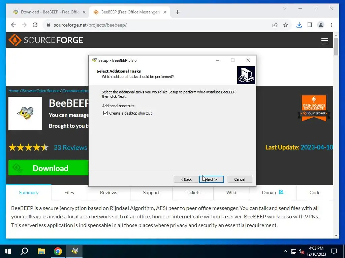Open Windows notification center

coord(334,251)
